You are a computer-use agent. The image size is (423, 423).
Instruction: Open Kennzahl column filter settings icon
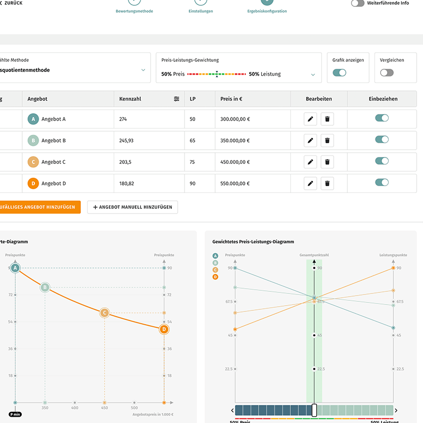(x=177, y=99)
